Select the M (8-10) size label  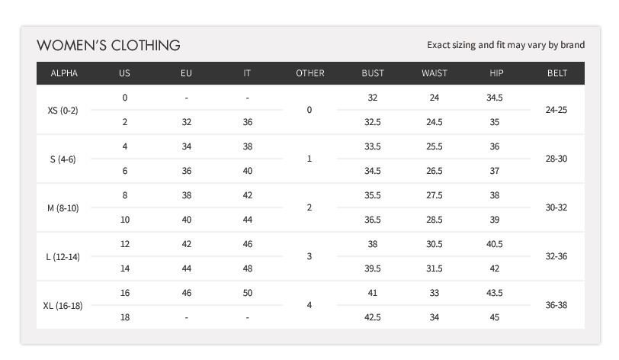point(63,207)
